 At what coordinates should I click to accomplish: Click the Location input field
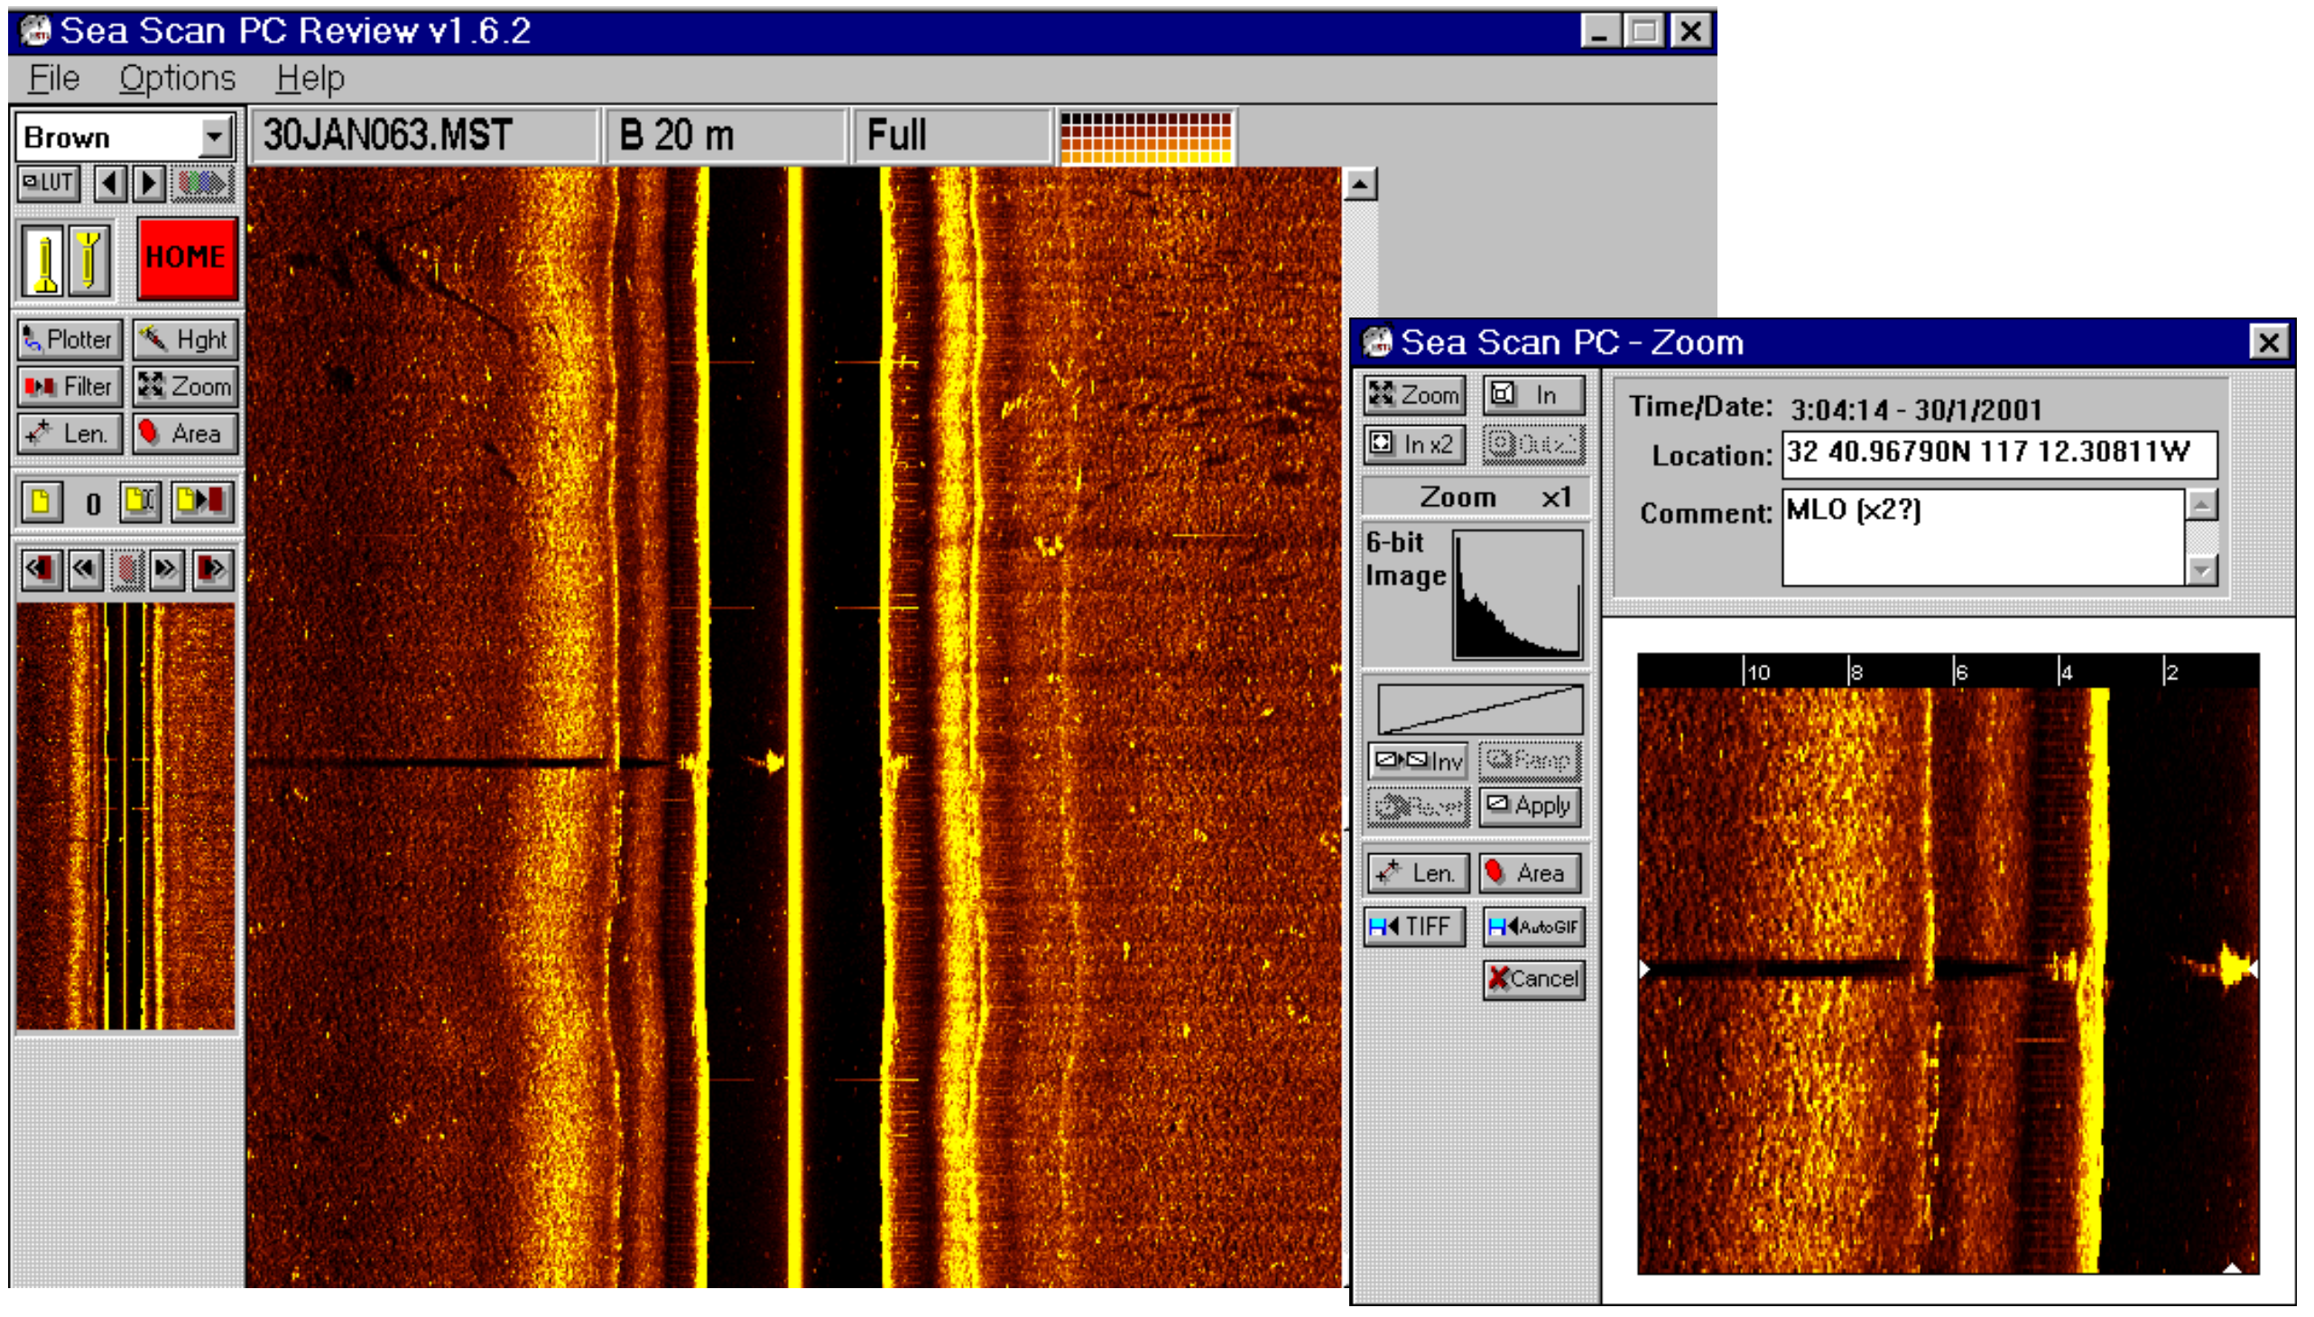coord(2000,454)
